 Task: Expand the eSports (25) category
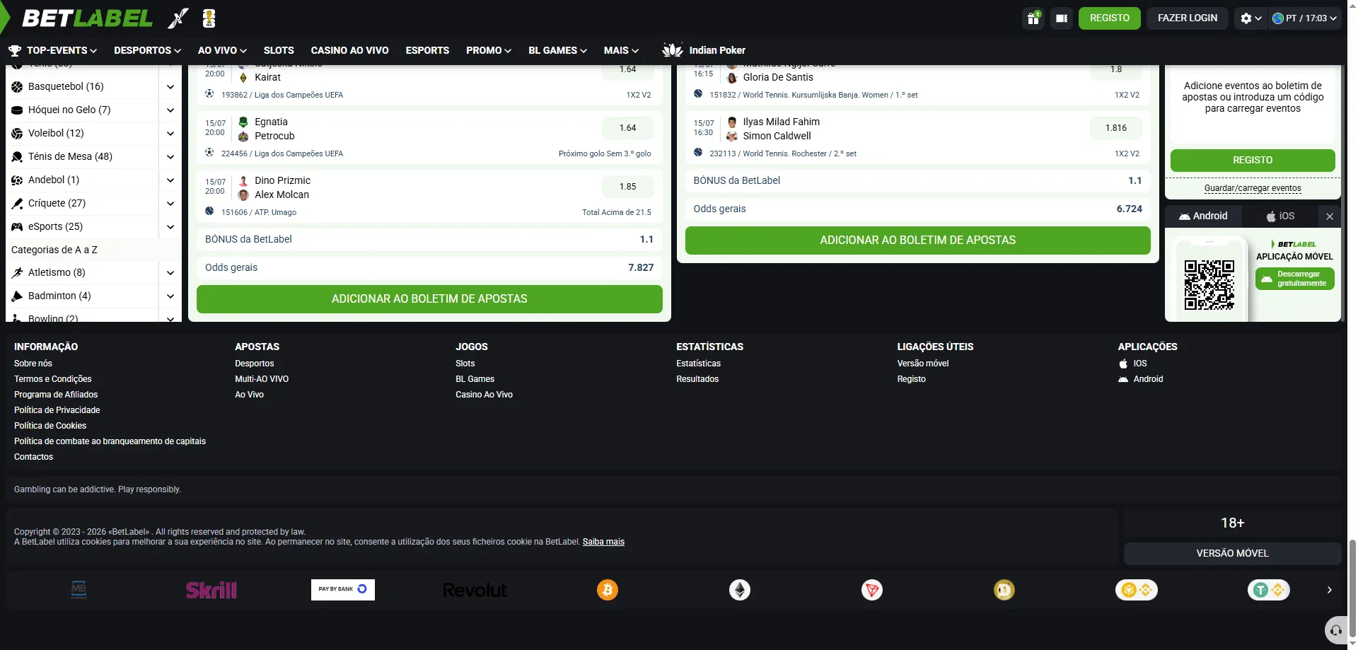170,227
